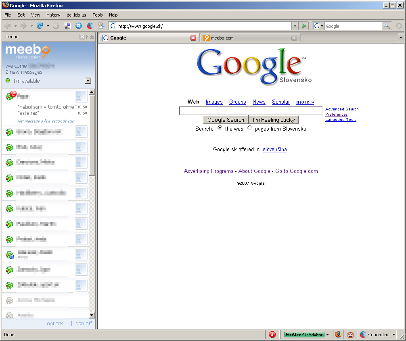Screen dimensions: 406x341
Task: Click the search magnifier icon
Action: pos(387,26)
